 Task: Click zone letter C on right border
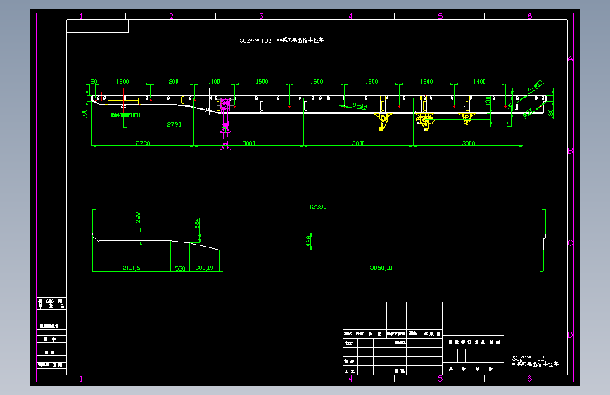click(x=571, y=243)
